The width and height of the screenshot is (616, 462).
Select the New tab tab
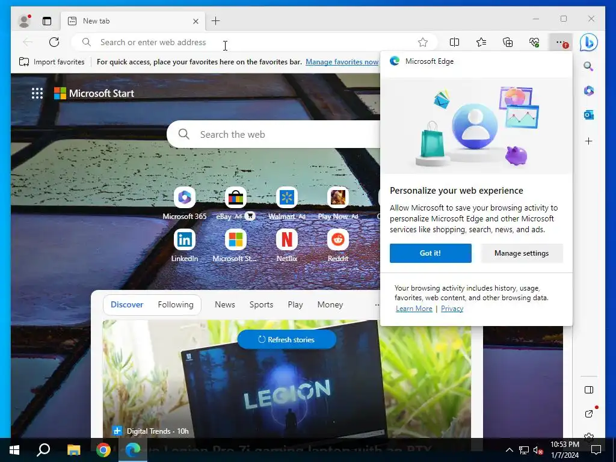[133, 21]
